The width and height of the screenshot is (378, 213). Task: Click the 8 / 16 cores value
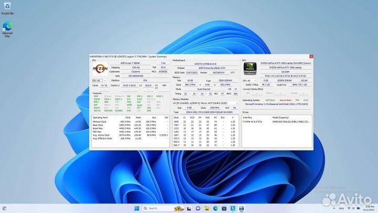tap(104, 86)
